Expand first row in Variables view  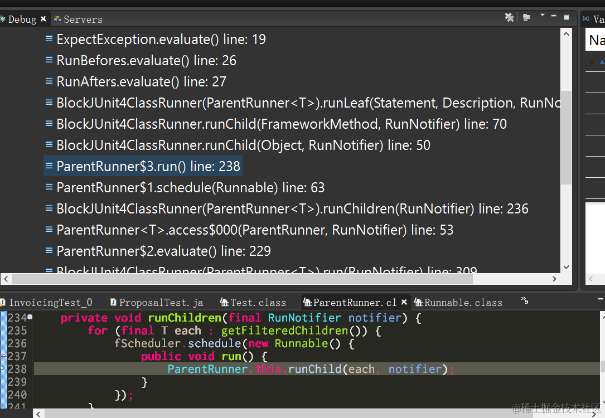pos(592,62)
